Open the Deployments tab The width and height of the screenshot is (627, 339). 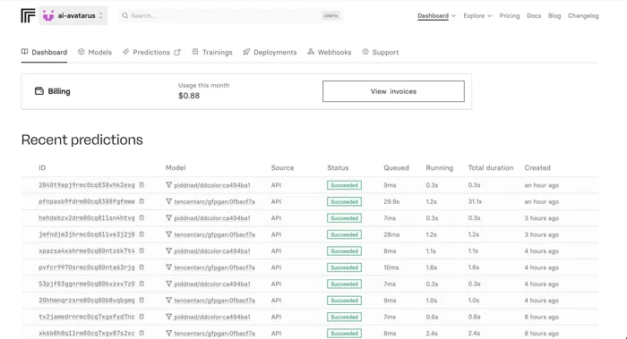270,52
